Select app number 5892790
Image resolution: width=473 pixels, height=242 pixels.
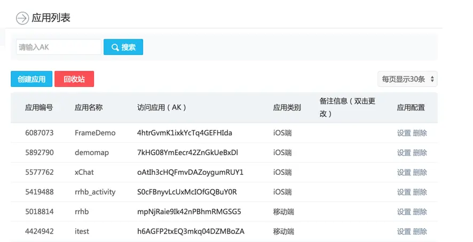pos(39,152)
